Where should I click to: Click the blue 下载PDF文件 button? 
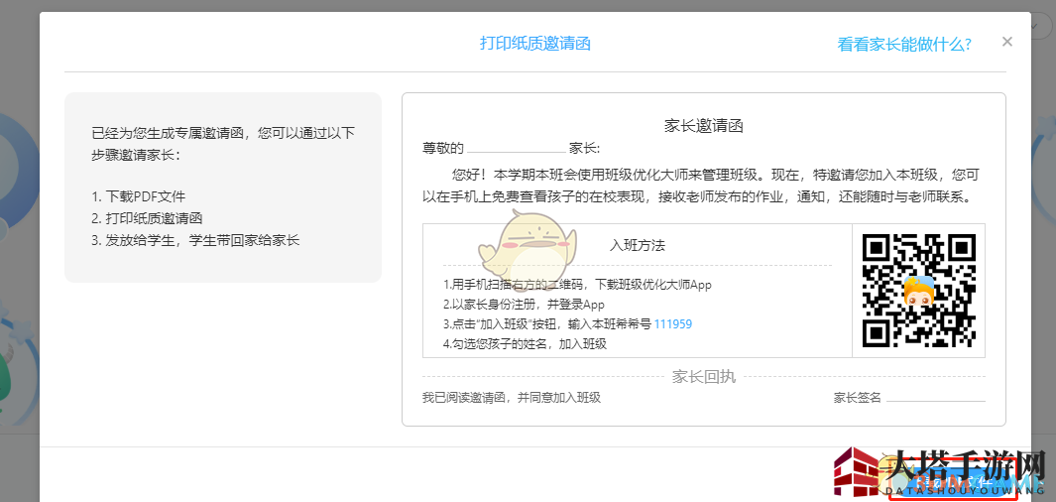click(952, 483)
